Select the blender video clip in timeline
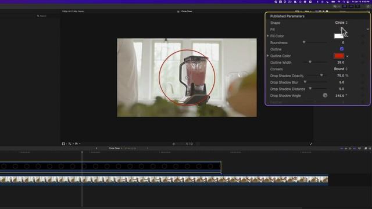372x209 pixels. (x=164, y=181)
